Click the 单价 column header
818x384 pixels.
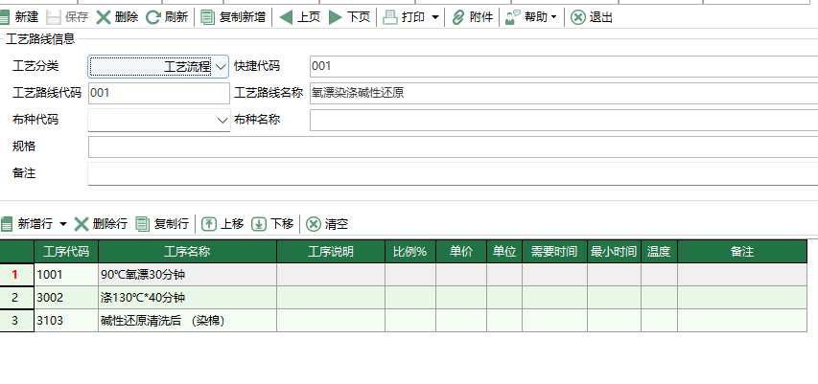click(461, 252)
